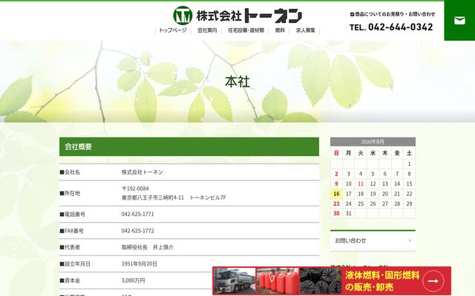Open the お問い合わせ sidebar link
This screenshot has width=475, height=296.
click(373, 240)
